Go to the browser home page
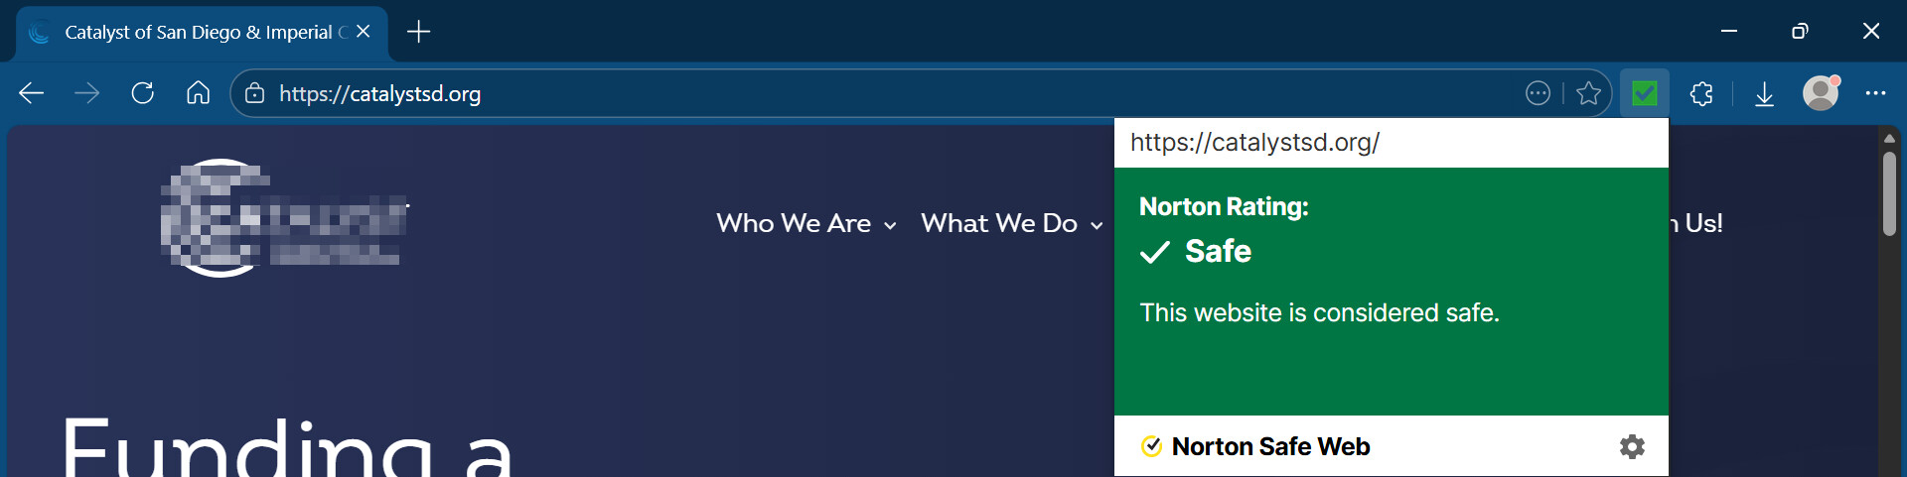Viewport: 1907px width, 477px height. 199,93
